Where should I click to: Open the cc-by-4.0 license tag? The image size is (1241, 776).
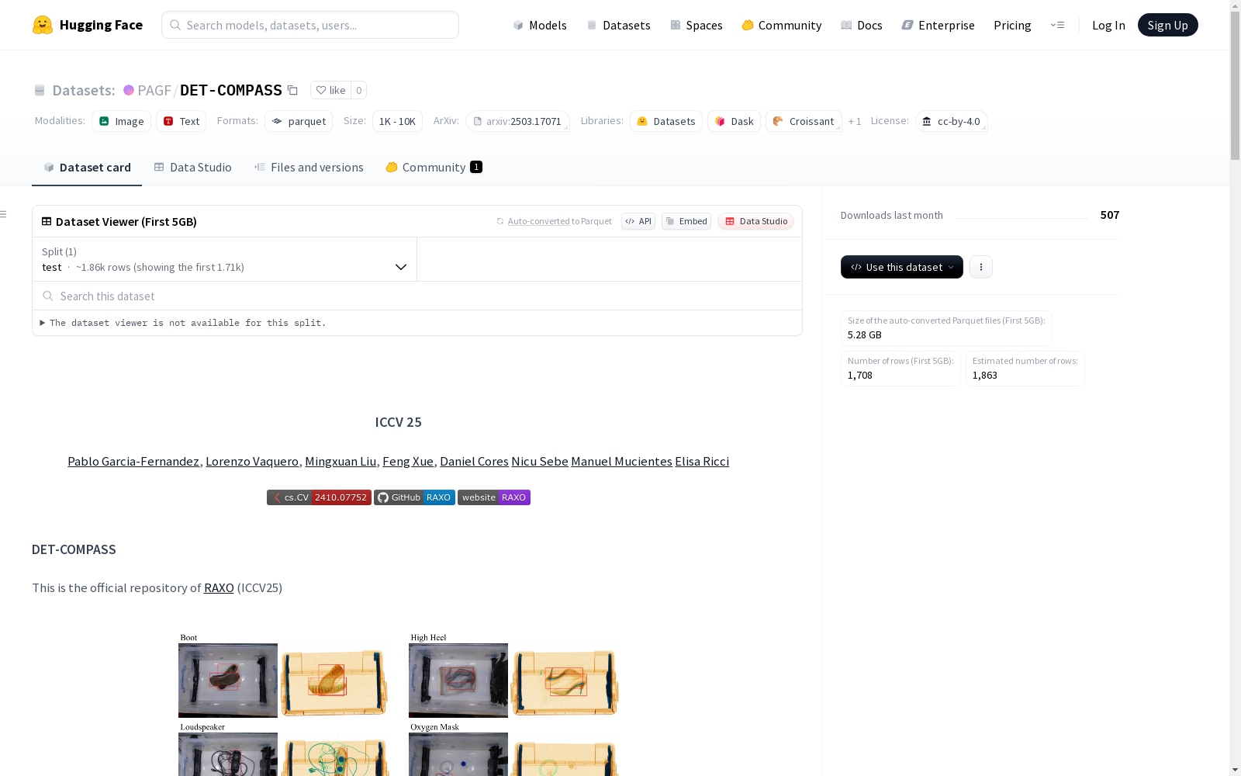pos(951,121)
